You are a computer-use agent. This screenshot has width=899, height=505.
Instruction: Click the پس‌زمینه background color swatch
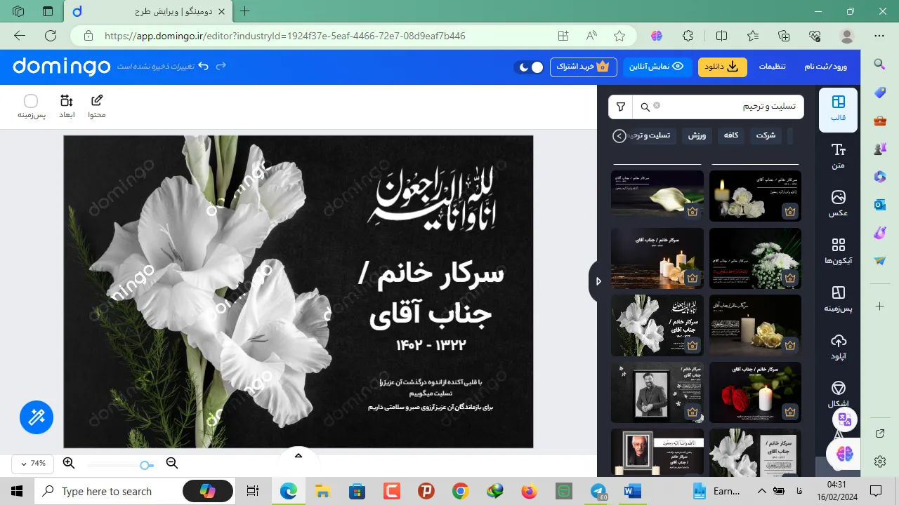pos(31,101)
